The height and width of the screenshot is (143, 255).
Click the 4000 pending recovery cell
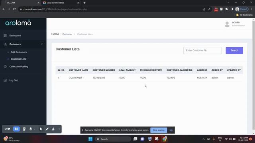click(x=143, y=78)
